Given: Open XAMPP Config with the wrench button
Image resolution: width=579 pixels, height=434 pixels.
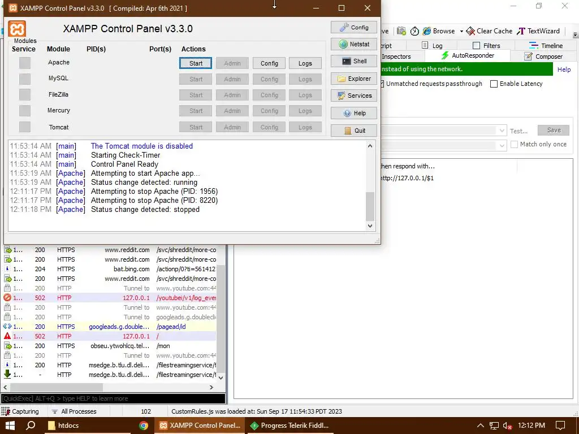Looking at the screenshot, I should click(x=354, y=27).
